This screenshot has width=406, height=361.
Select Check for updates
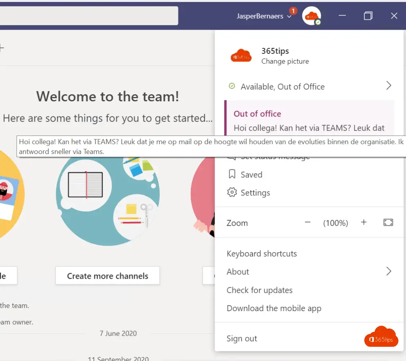click(x=259, y=290)
